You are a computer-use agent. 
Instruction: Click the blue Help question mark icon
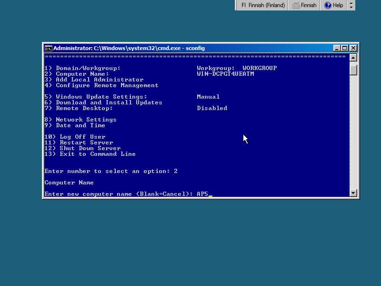click(328, 5)
